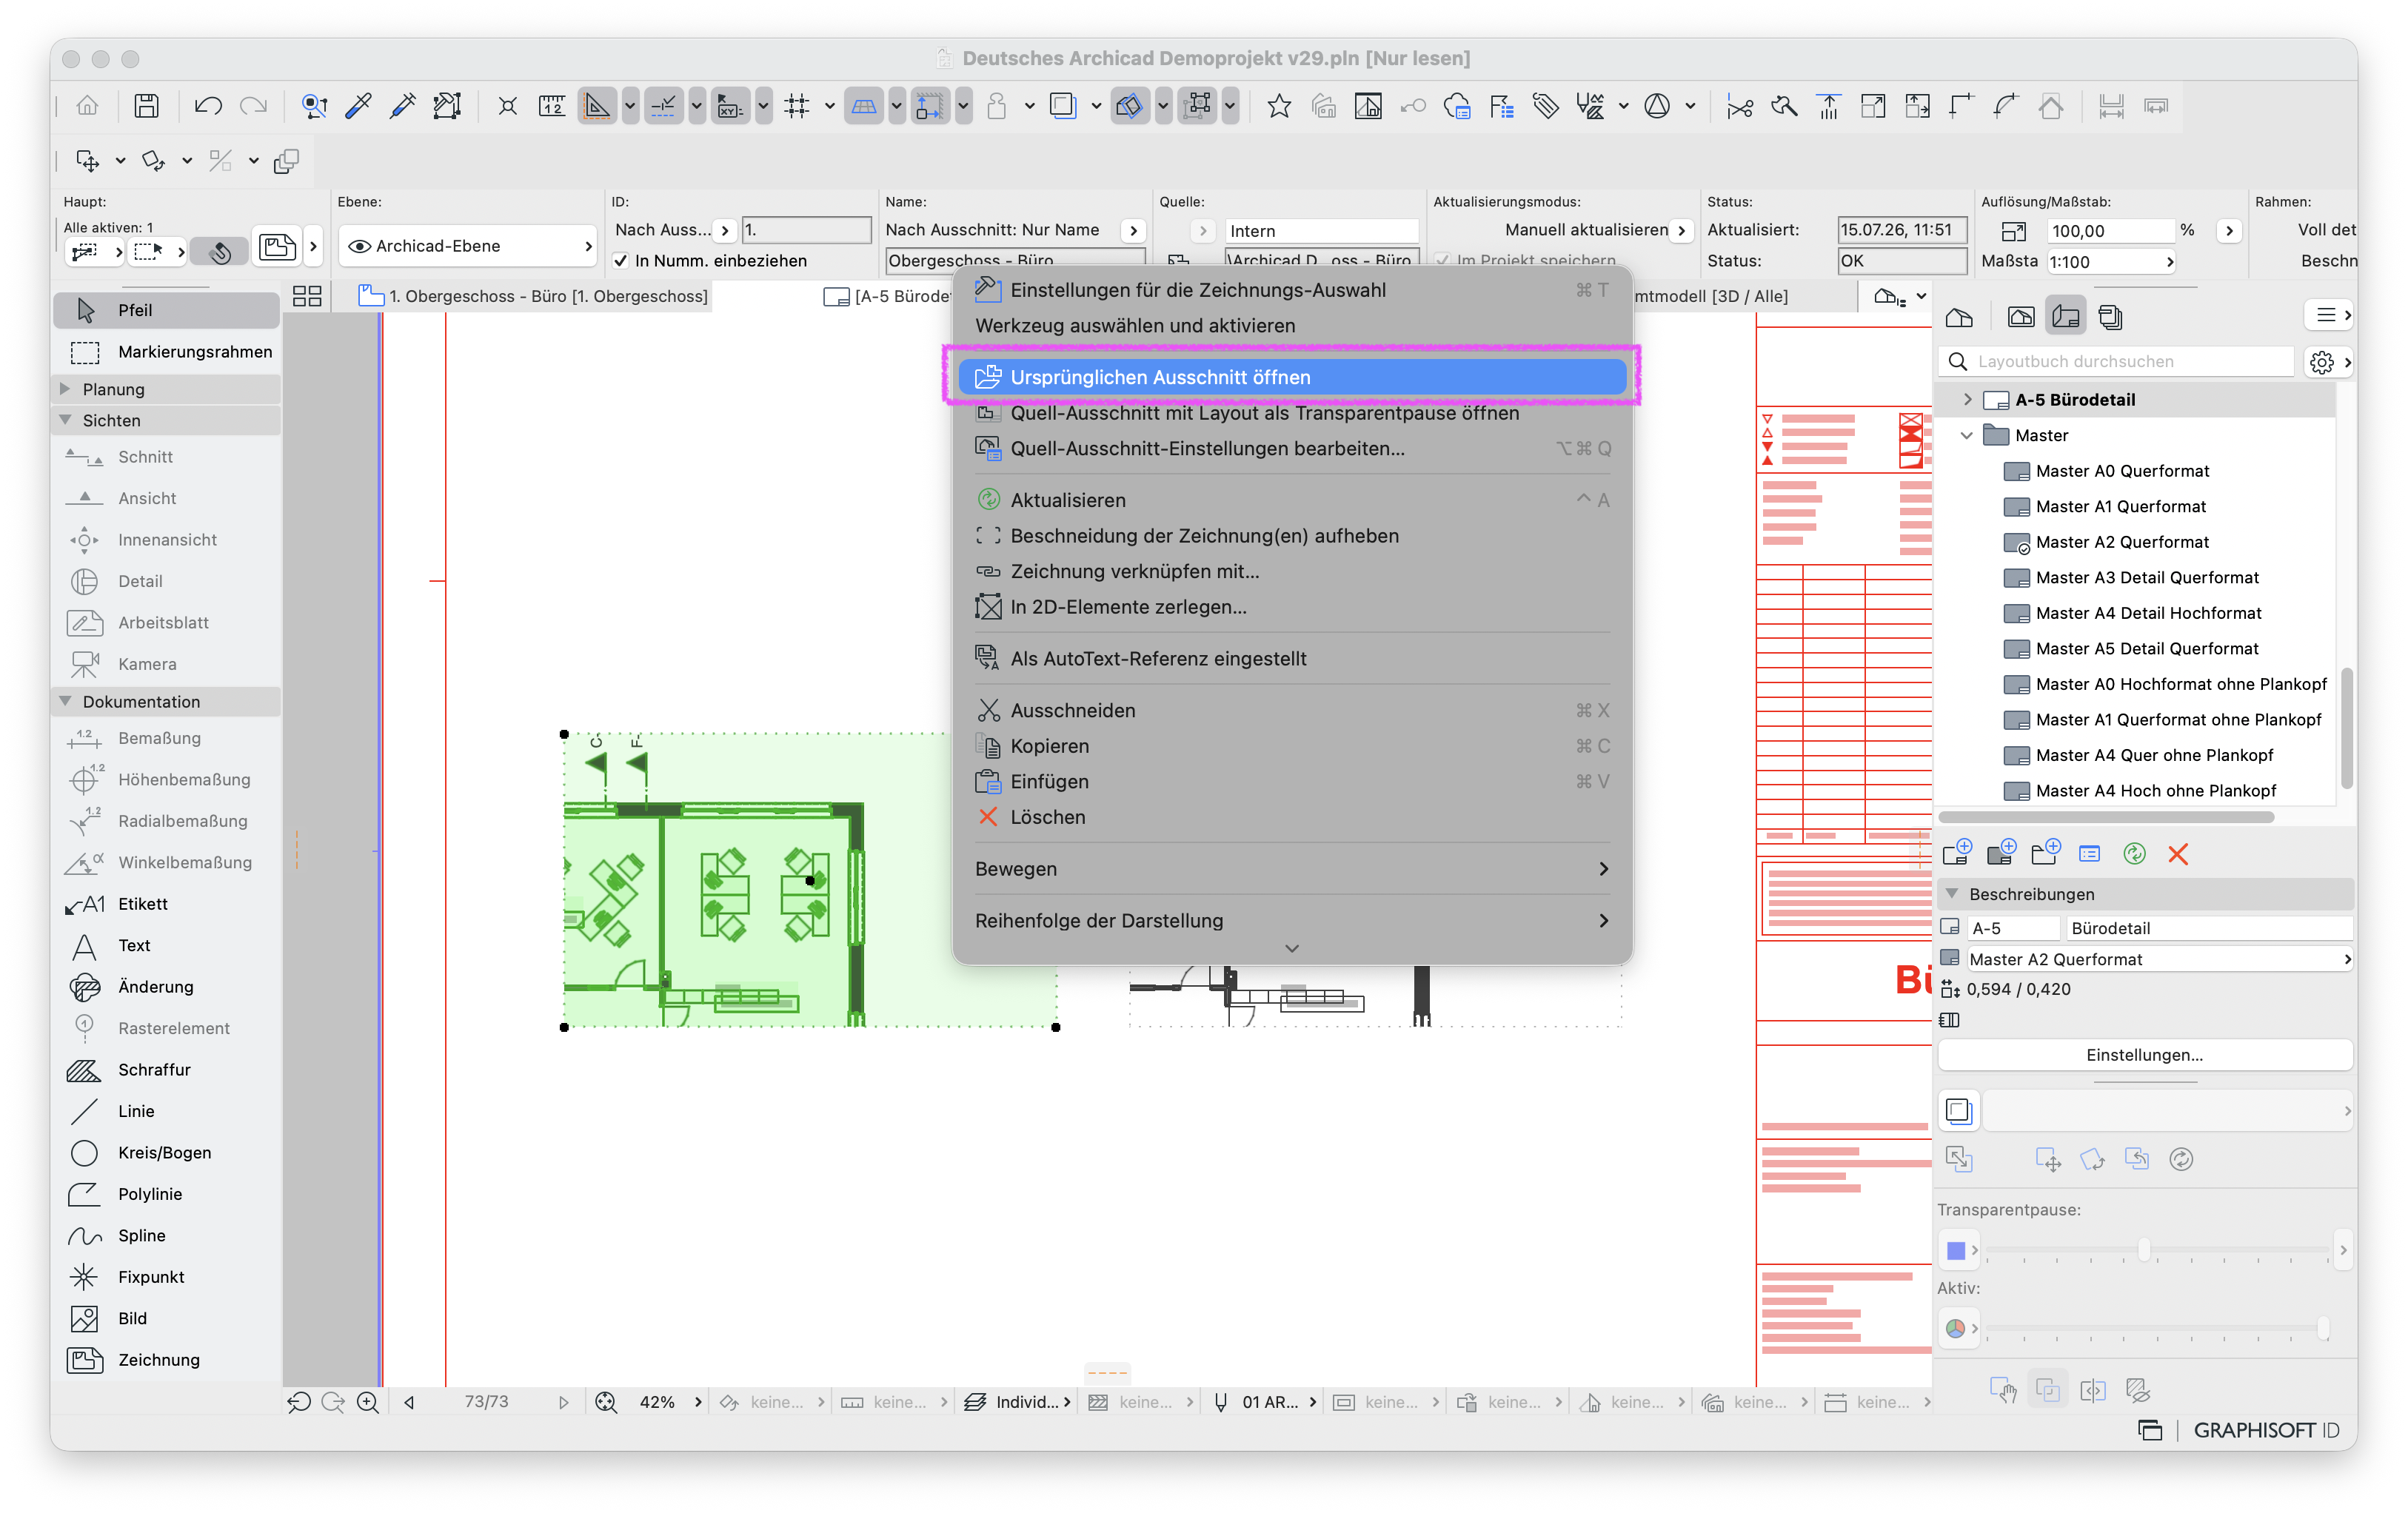
Task: Select the Radialbemaßung tool
Action: tap(166, 820)
